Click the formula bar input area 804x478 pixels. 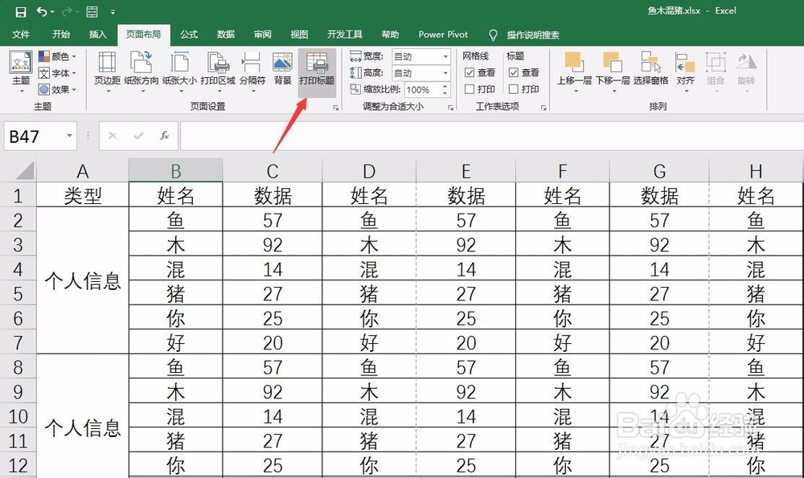(491, 136)
